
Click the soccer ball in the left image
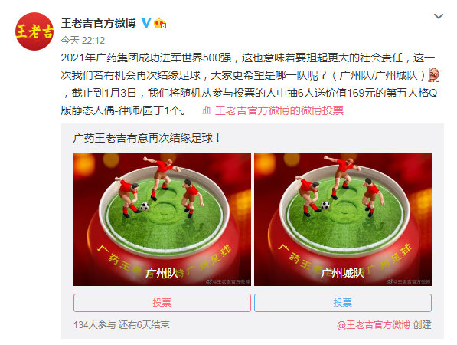145,206
